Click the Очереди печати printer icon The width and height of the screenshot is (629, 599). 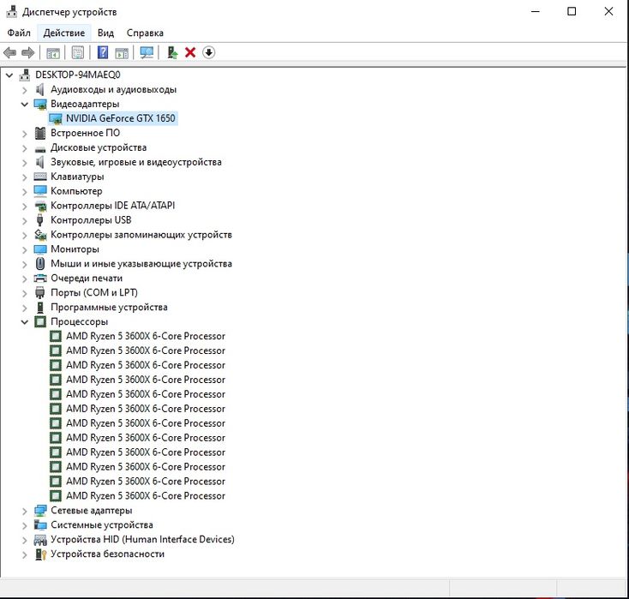[40, 278]
